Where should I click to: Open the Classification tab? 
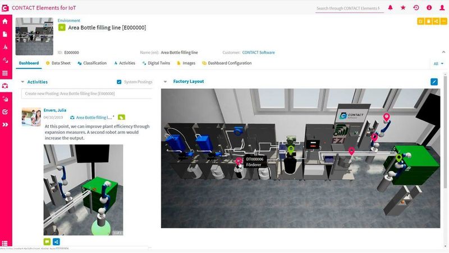(x=92, y=63)
